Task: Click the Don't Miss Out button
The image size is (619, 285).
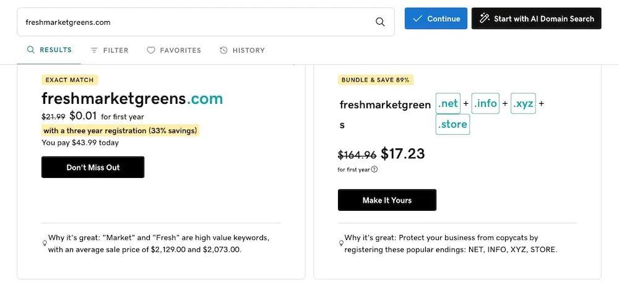Action: 93,168
